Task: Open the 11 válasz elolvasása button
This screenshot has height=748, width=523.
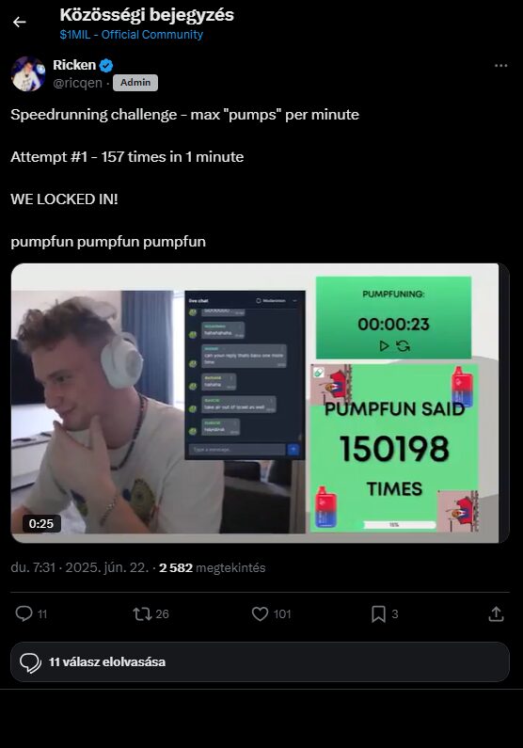Action: 260,661
